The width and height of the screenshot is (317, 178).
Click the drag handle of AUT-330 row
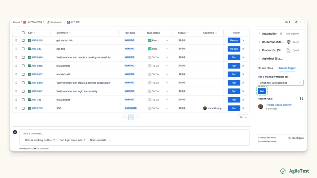coord(16,49)
